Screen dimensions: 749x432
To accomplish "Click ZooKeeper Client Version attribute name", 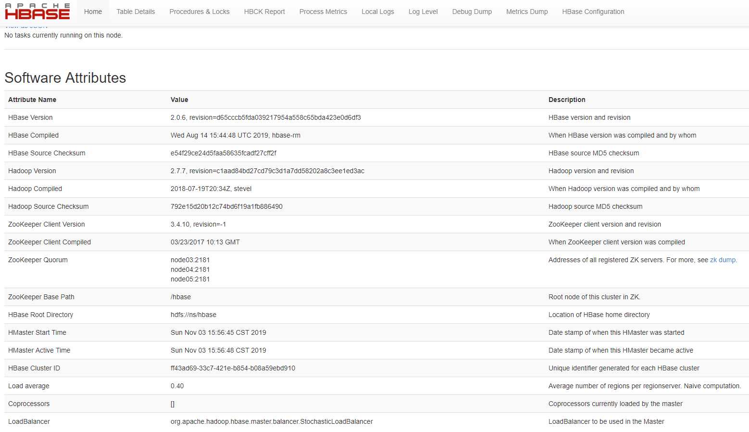I will click(x=47, y=224).
